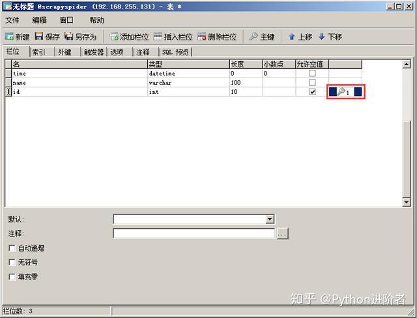Image resolution: width=417 pixels, height=318 pixels.
Task: Switch to the 索引 tab
Action: tap(42, 52)
